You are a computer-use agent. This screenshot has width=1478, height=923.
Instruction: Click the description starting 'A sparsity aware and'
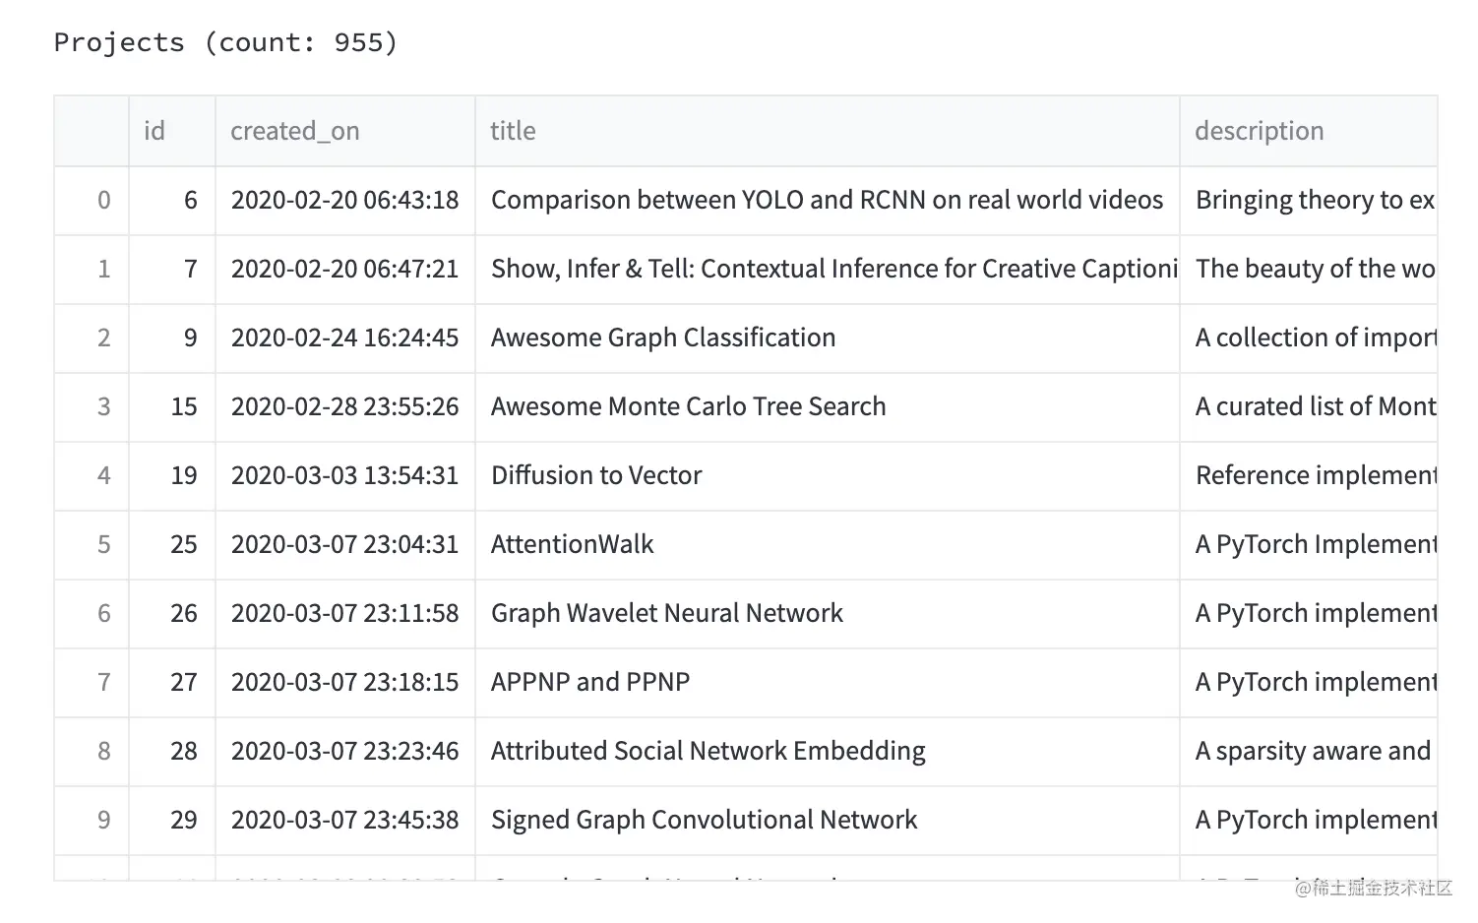[1312, 751]
